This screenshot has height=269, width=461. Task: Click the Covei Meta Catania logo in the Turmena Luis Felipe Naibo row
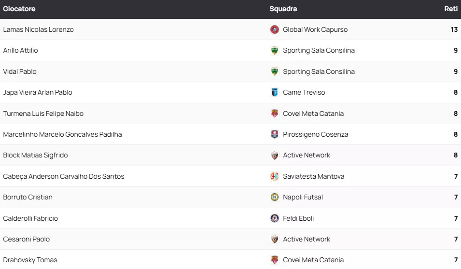(x=275, y=113)
